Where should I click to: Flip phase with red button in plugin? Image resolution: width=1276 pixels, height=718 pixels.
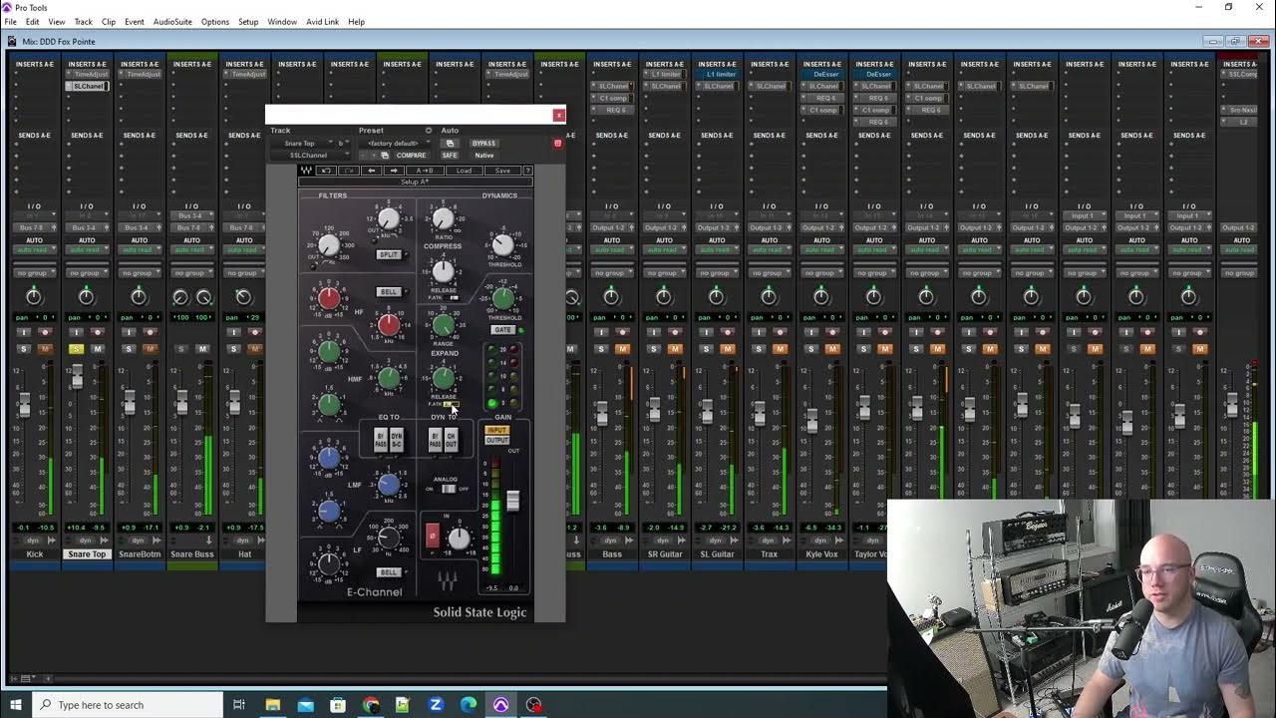(433, 536)
